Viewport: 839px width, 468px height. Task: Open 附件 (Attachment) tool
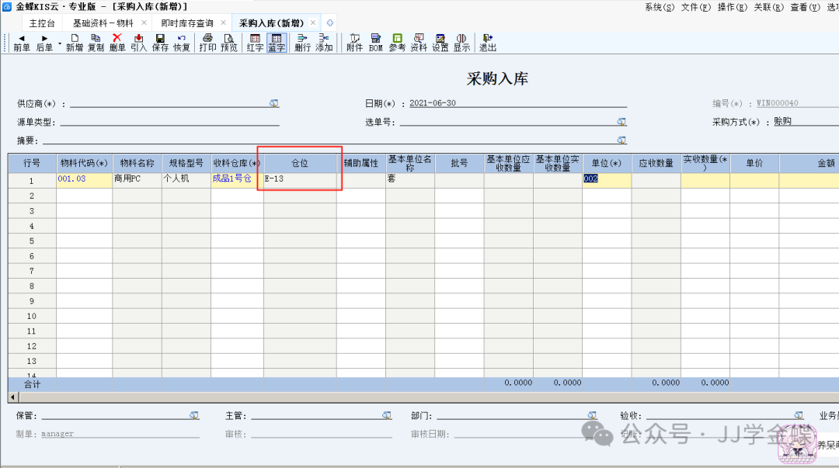pos(354,42)
